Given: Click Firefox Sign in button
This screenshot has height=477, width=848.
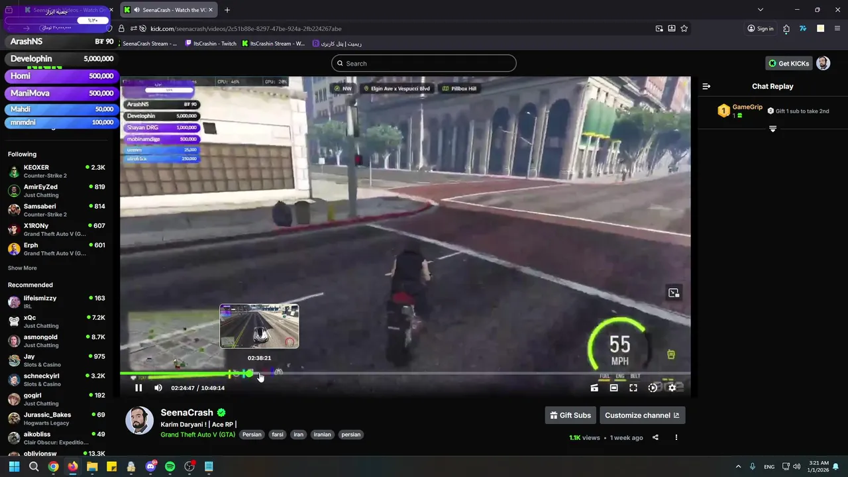Looking at the screenshot, I should click(761, 28).
